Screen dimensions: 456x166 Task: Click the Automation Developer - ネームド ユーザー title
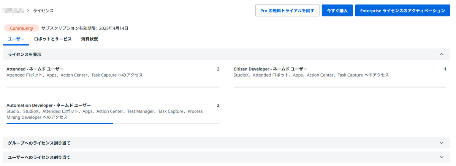[x=49, y=105]
